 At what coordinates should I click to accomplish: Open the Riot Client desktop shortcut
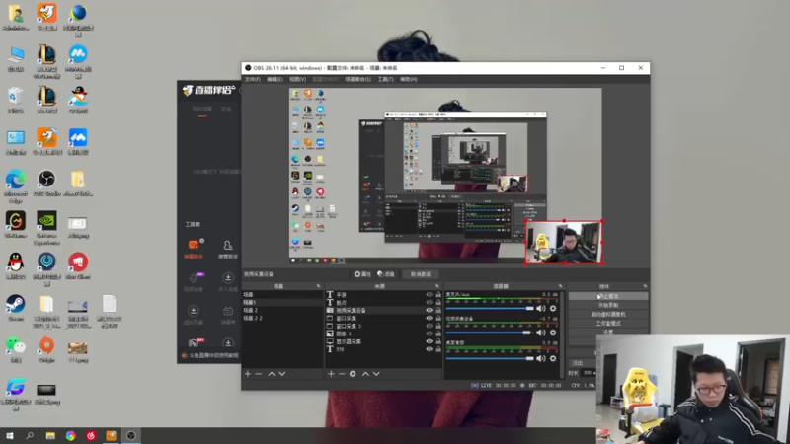pos(78,265)
